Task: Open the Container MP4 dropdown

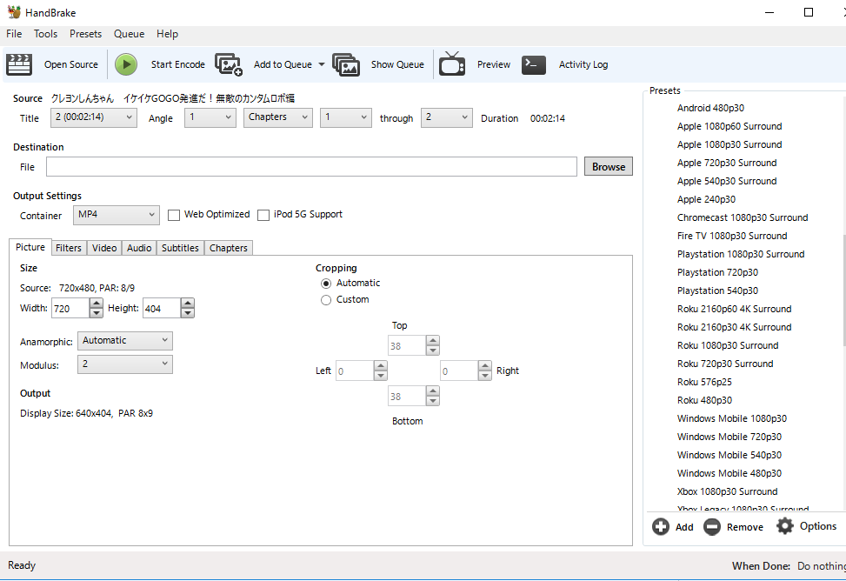Action: (117, 215)
